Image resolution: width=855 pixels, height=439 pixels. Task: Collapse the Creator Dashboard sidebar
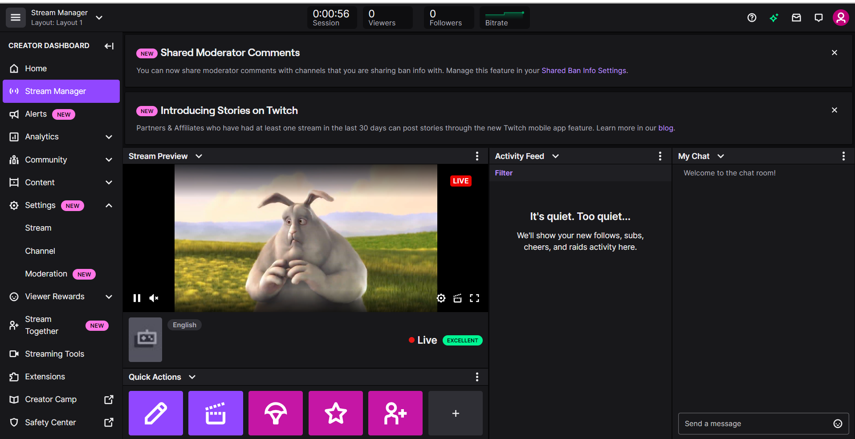pos(109,46)
